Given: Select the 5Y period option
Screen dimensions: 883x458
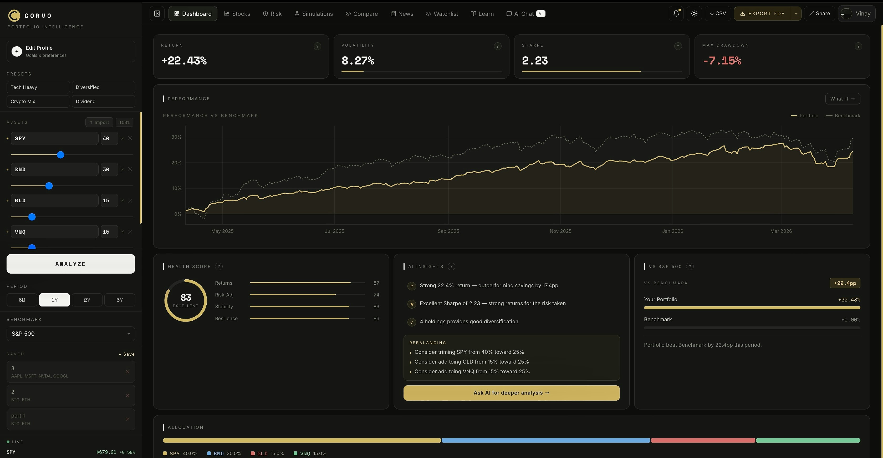Looking at the screenshot, I should click(119, 300).
